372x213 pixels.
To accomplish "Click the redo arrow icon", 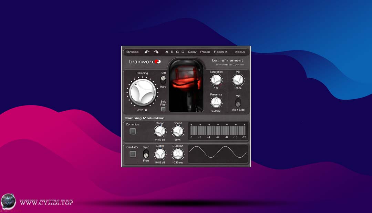I will 156,52.
